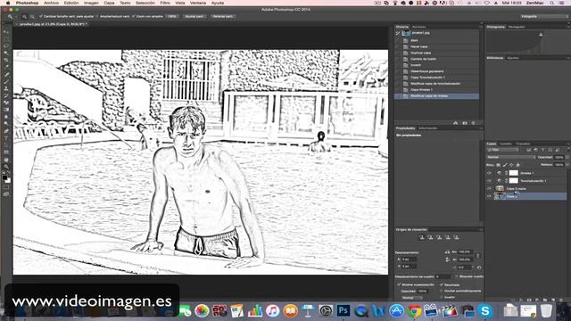Viewport: 571px width, 321px height.
Task: Open the Imagen menu
Action: coord(91,3)
